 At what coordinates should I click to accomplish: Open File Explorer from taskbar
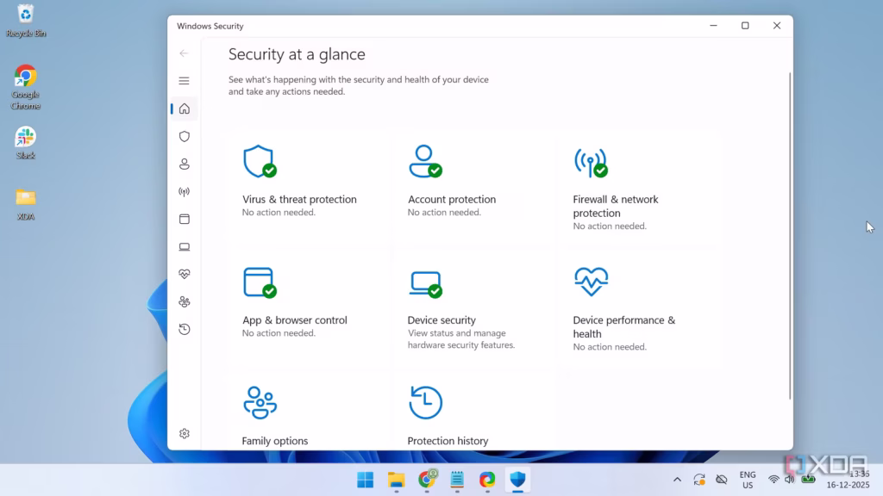click(397, 480)
